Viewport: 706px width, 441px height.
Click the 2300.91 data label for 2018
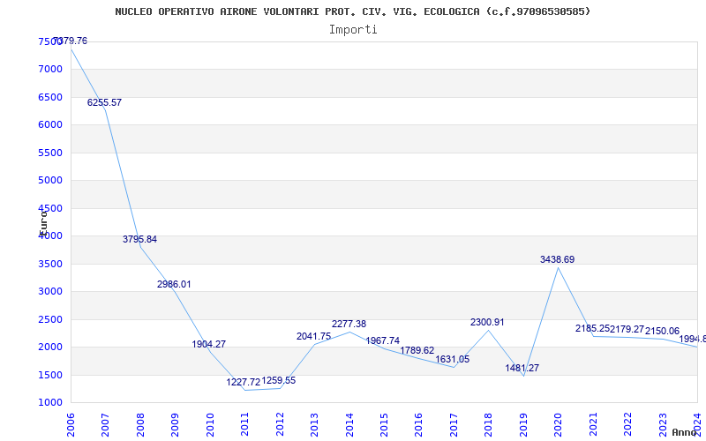tap(487, 323)
